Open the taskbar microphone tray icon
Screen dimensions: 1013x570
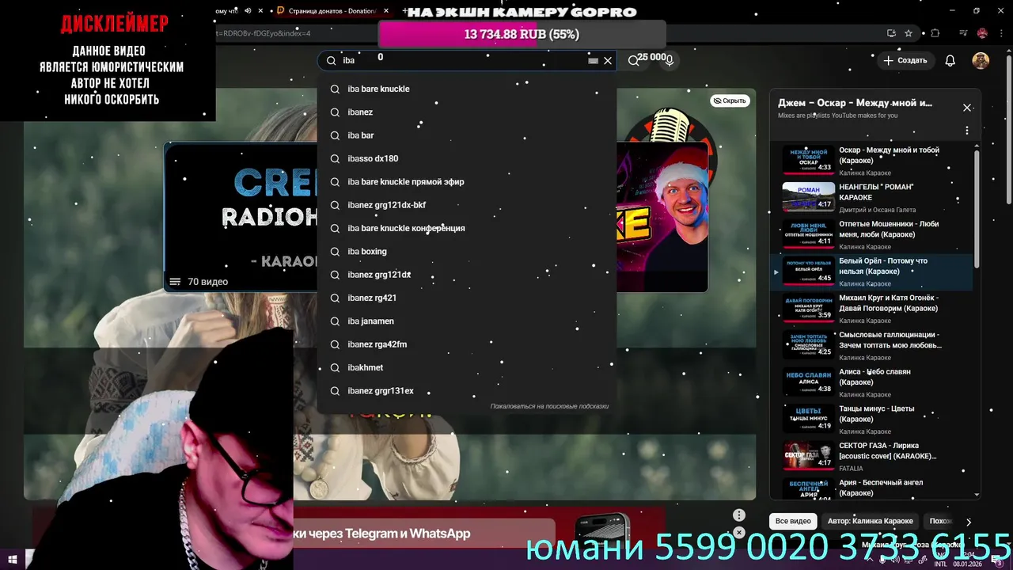[882, 560]
